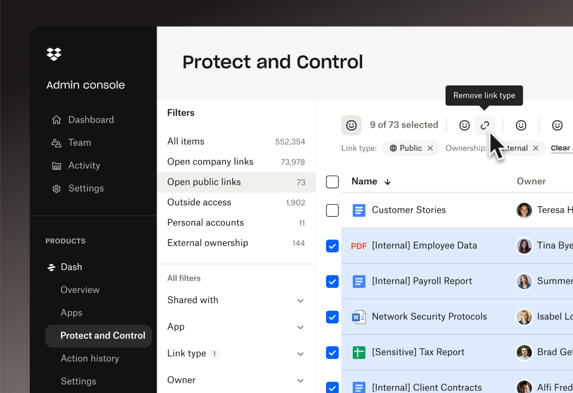The width and height of the screenshot is (573, 393).
Task: Click the globe icon in the Public chip
Action: pyautogui.click(x=393, y=148)
